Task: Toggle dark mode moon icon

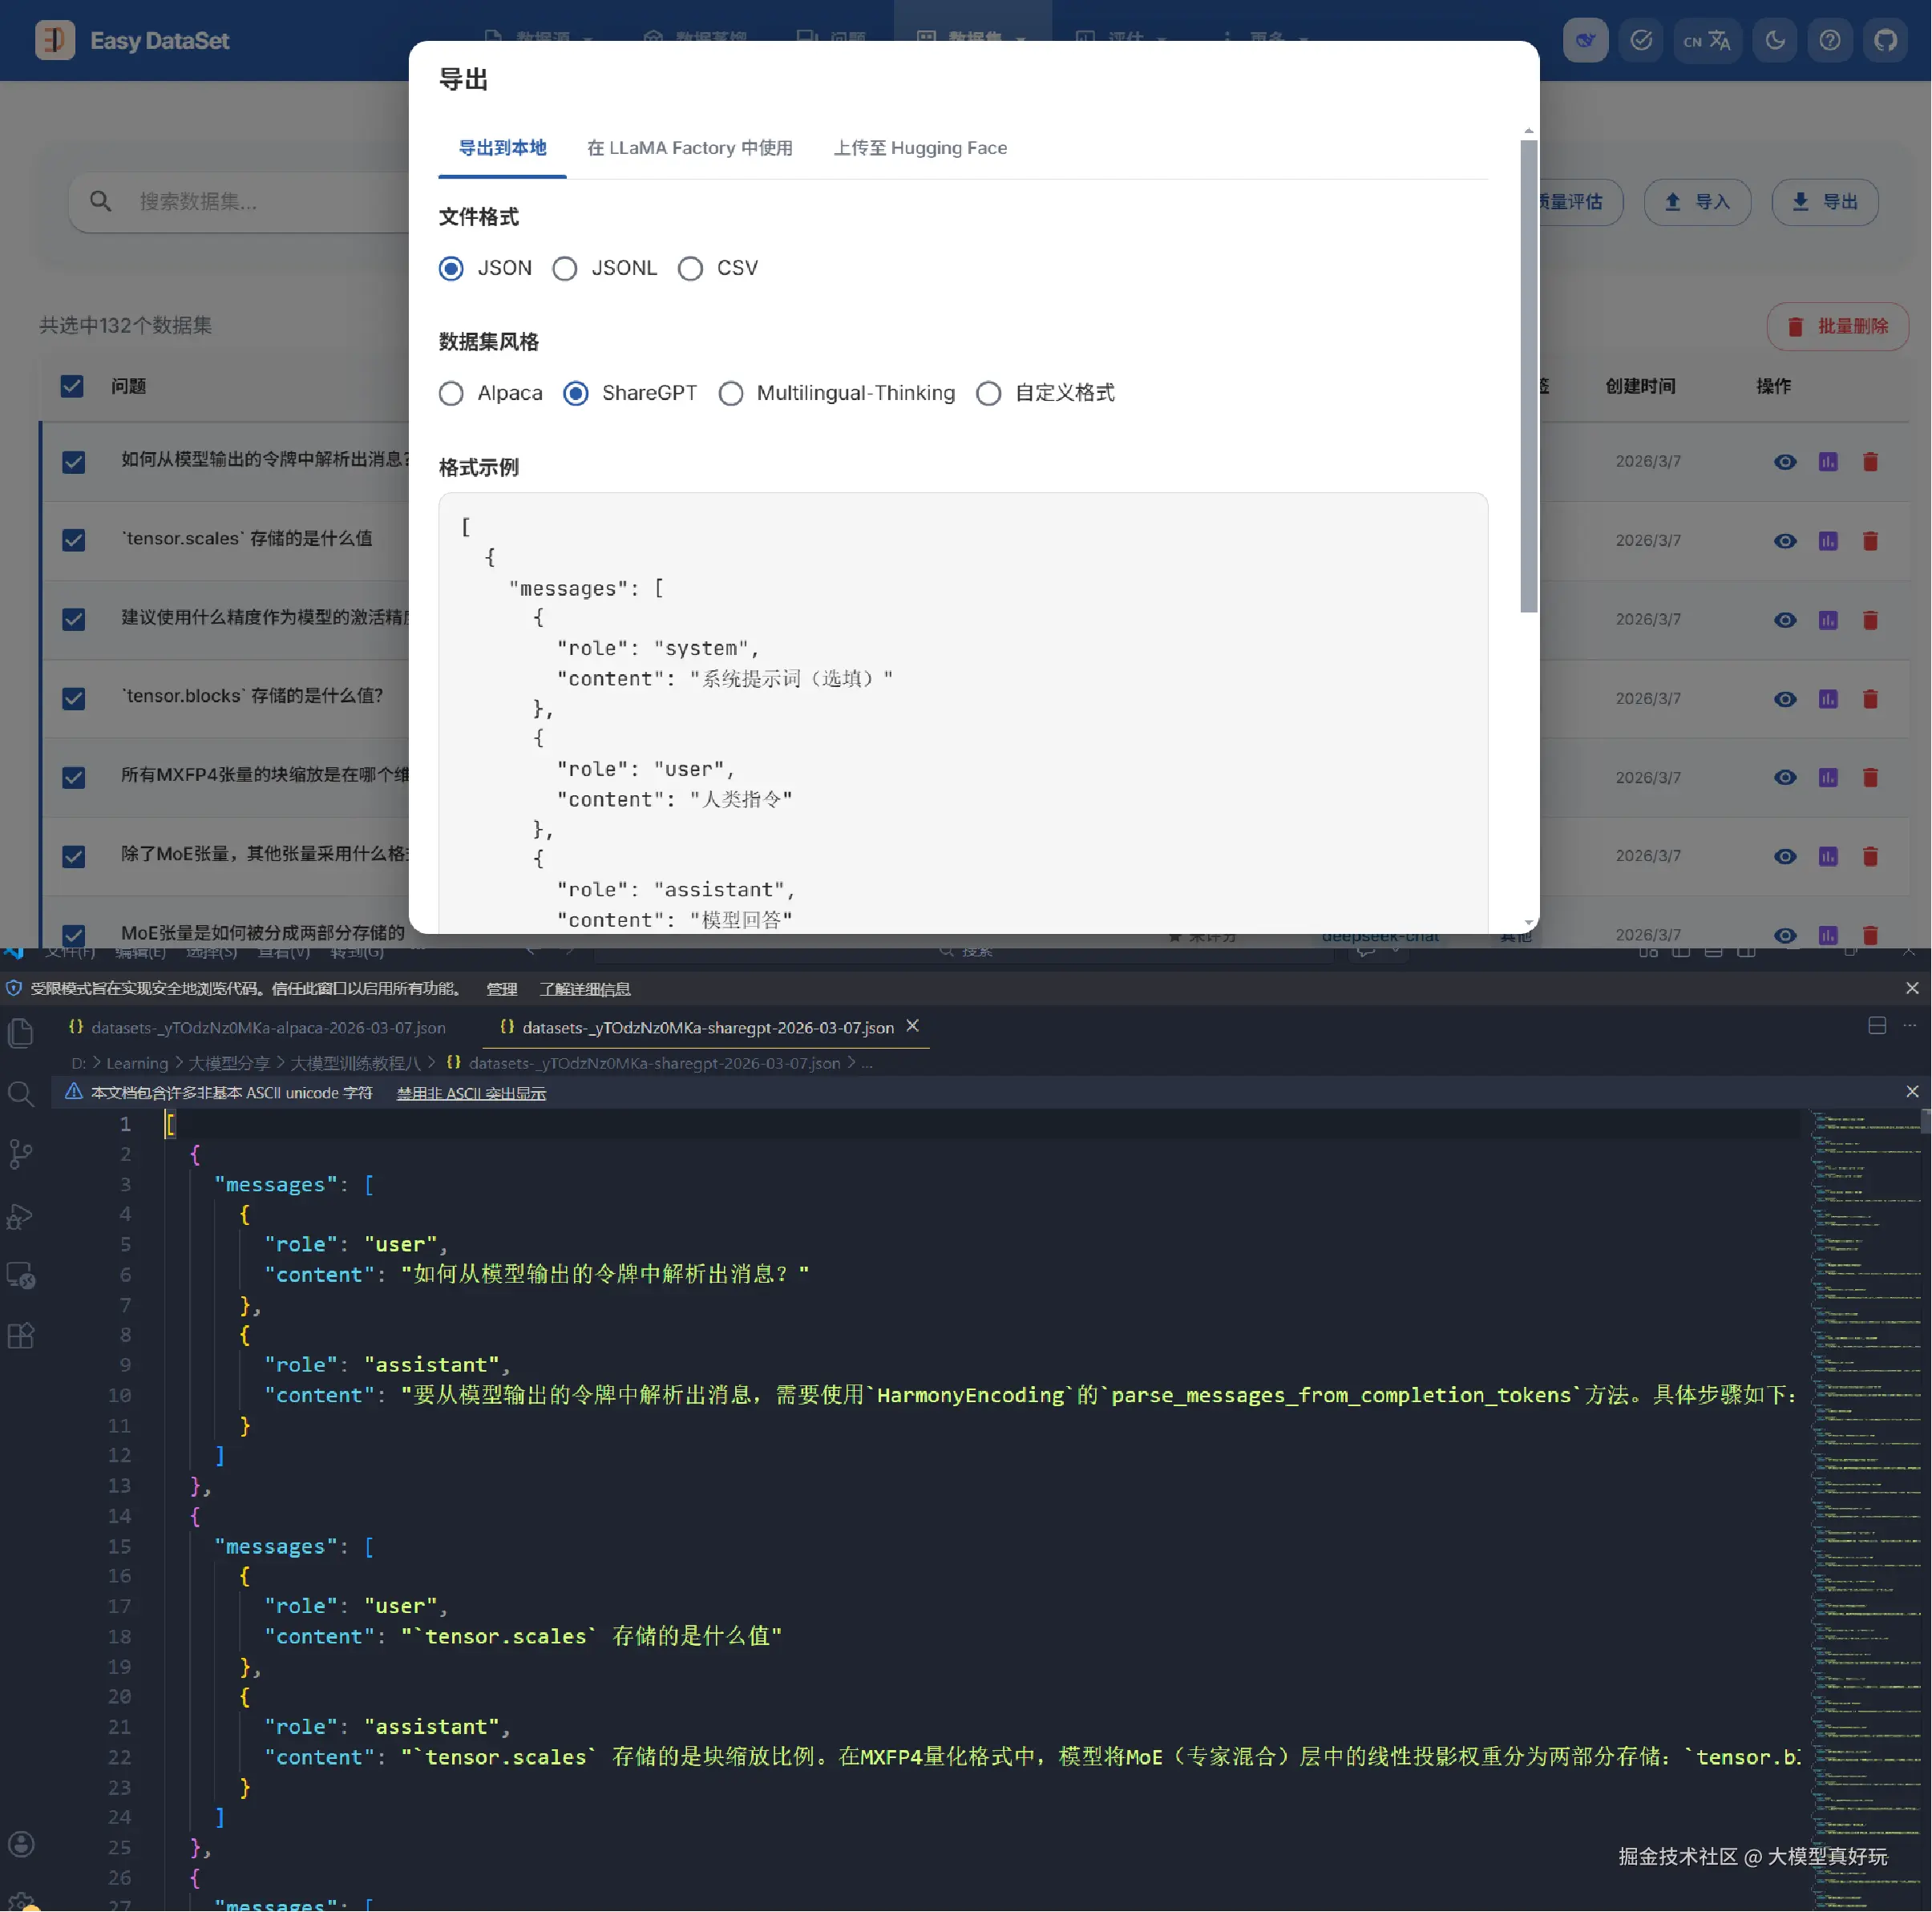Action: point(1775,41)
